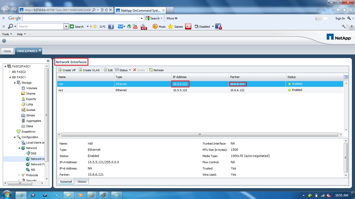Collapse the Storage section in the sidebar
The image size is (355, 199).
(x=15, y=82)
